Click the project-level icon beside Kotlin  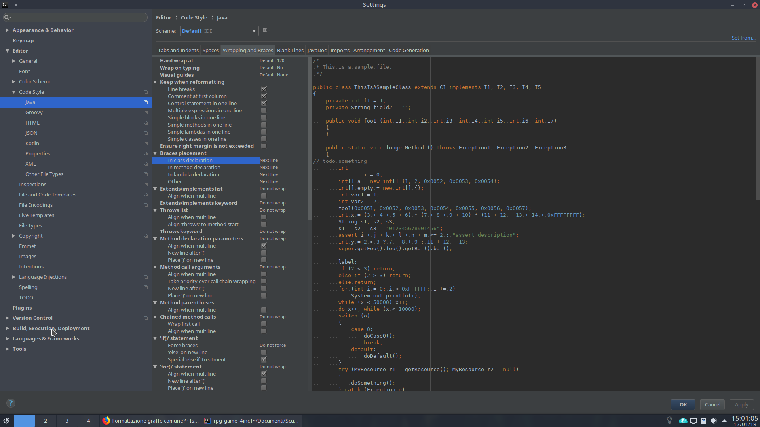click(146, 144)
